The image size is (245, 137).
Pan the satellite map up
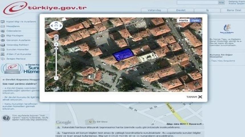click(x=56, y=23)
